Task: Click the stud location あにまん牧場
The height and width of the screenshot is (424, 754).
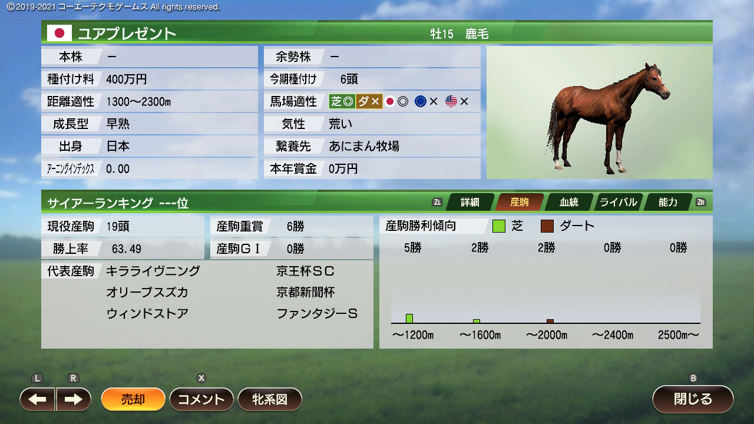Action: tap(364, 146)
